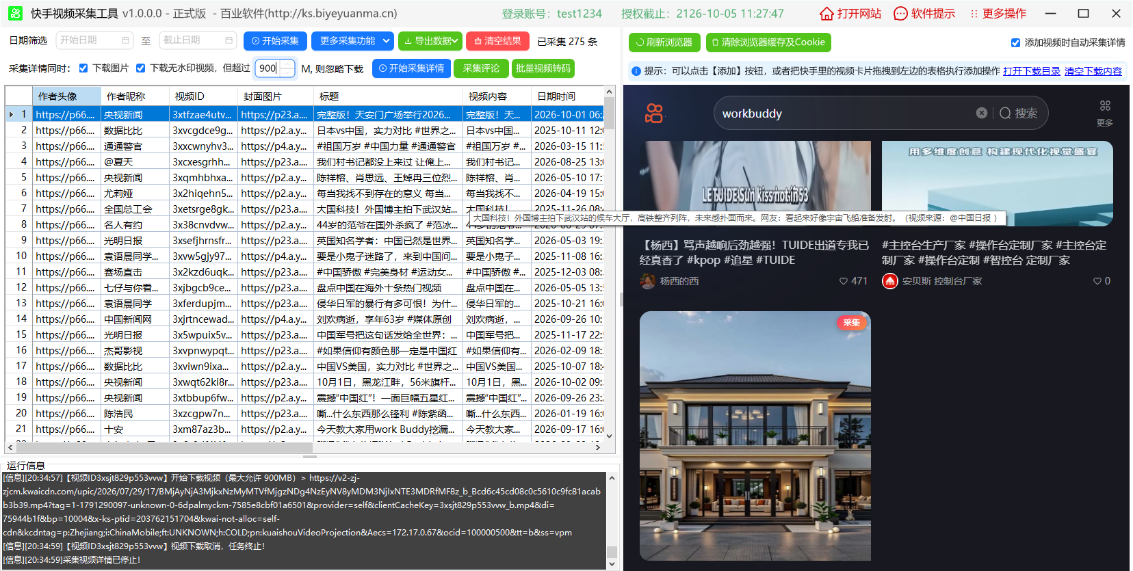The height and width of the screenshot is (571, 1133).
Task: Select author cell 中国新闻网 in row 14
Action: pyautogui.click(x=135, y=319)
